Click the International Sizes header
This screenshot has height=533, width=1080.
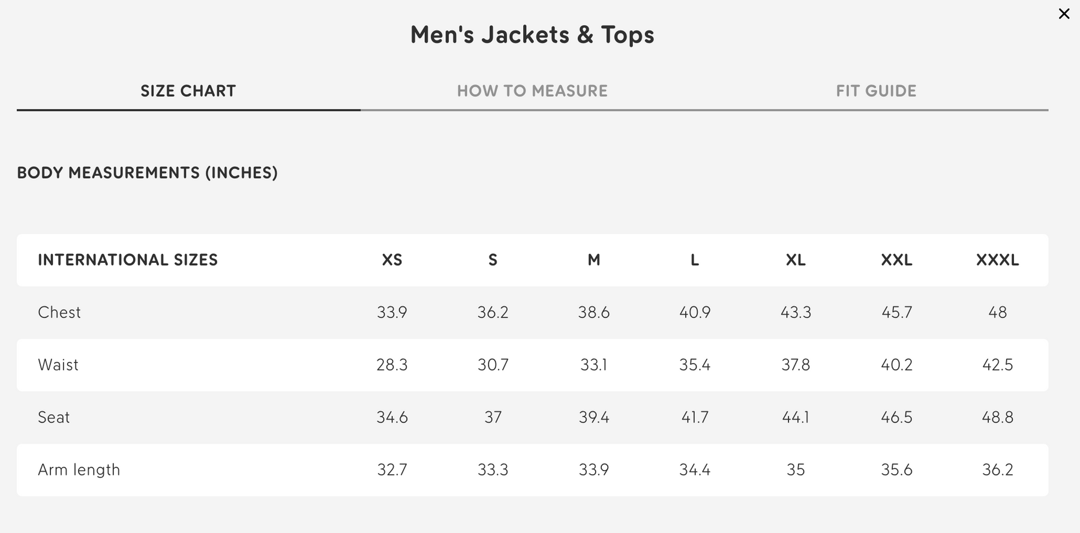(x=128, y=260)
